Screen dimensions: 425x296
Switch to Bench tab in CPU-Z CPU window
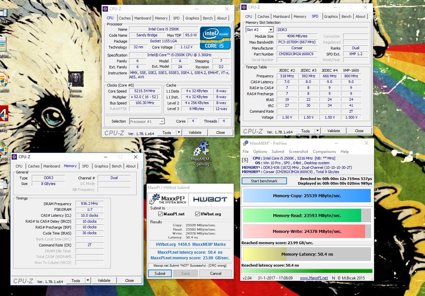point(208,18)
